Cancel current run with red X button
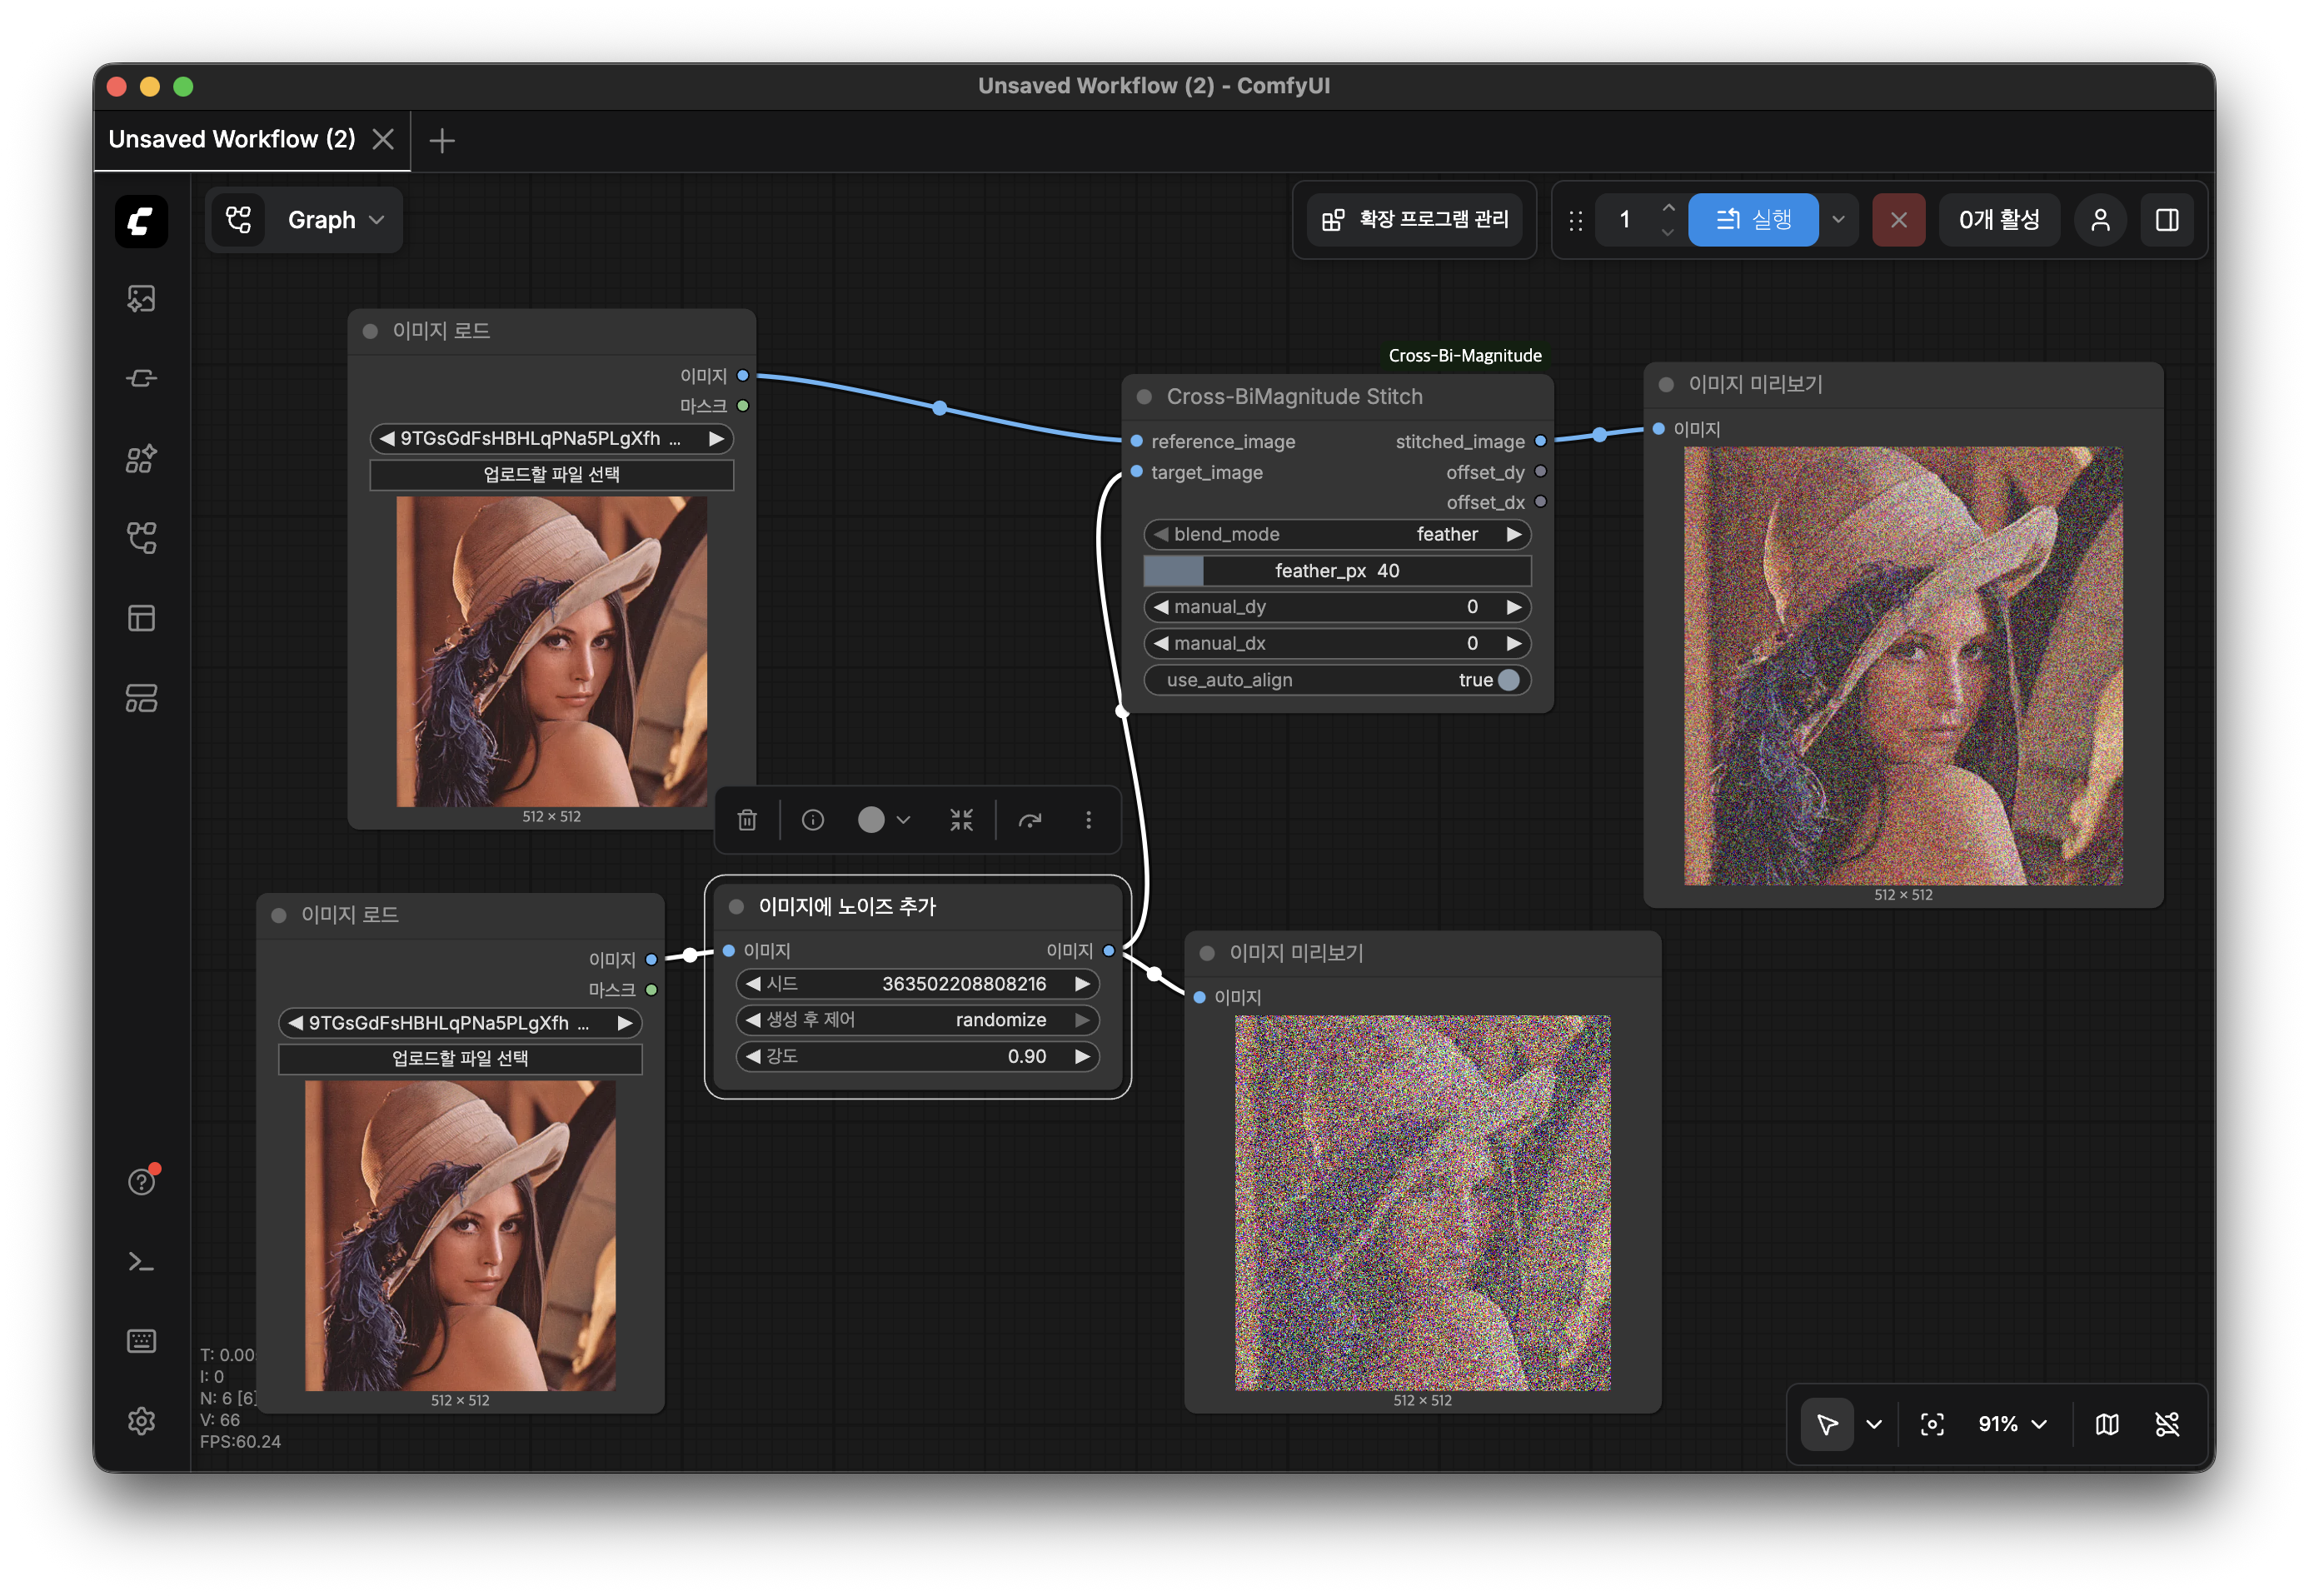The height and width of the screenshot is (1596, 2309). click(x=1899, y=220)
